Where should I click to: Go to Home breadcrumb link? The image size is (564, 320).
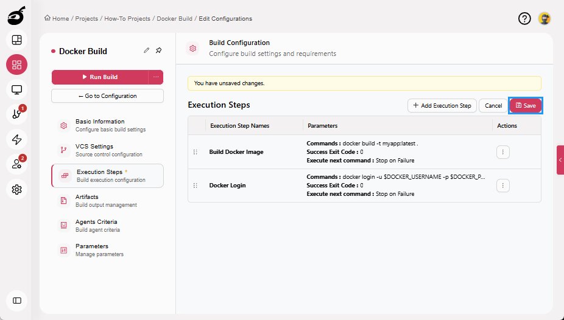(60, 18)
